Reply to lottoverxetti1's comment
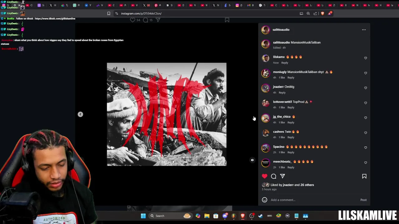This screenshot has width=399, height=224. pyautogui.click(x=291, y=108)
